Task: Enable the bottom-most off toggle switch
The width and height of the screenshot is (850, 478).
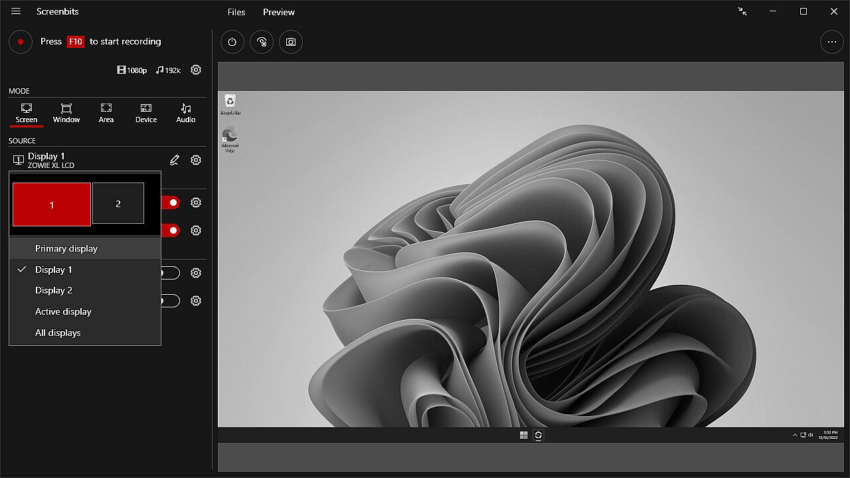Action: click(171, 301)
